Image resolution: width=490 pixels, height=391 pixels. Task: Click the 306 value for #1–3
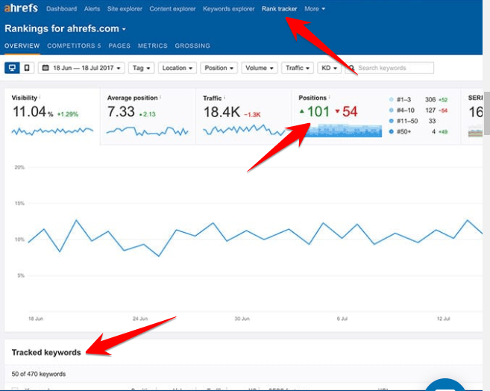(x=430, y=99)
